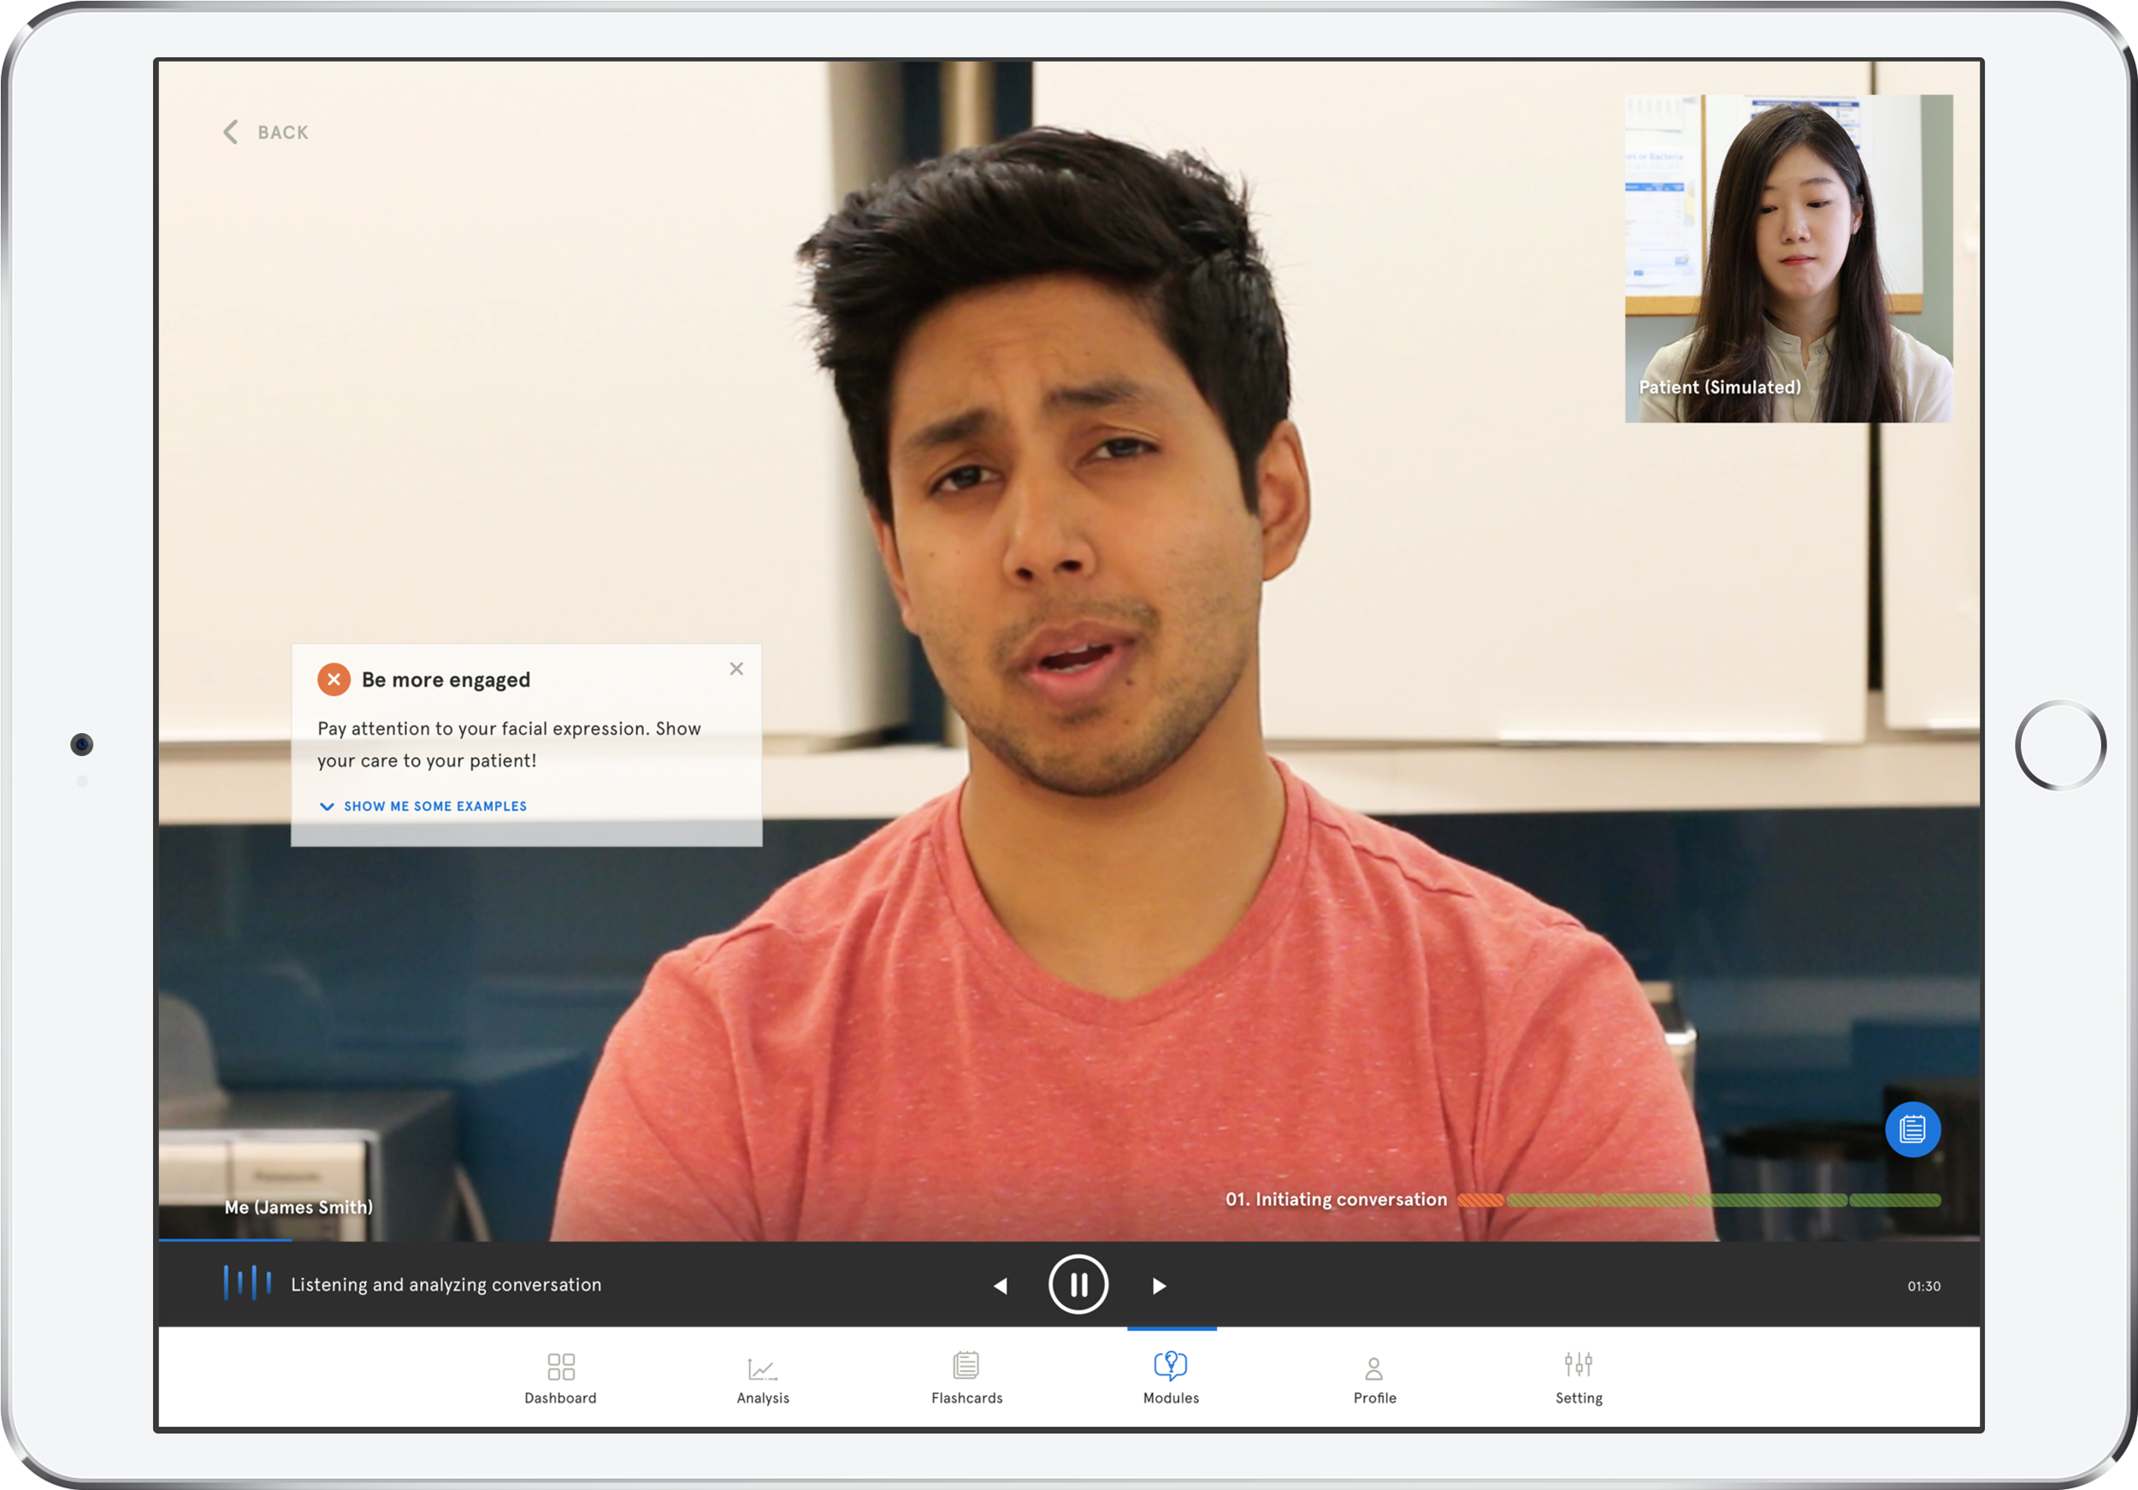The width and height of the screenshot is (2138, 1490).
Task: Open the Flashcards icon
Action: coord(966,1365)
